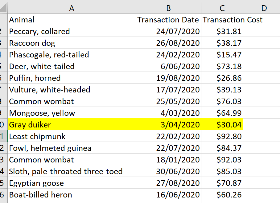This screenshot has width=280, height=203.
Task: Select column header B
Action: (168, 8)
